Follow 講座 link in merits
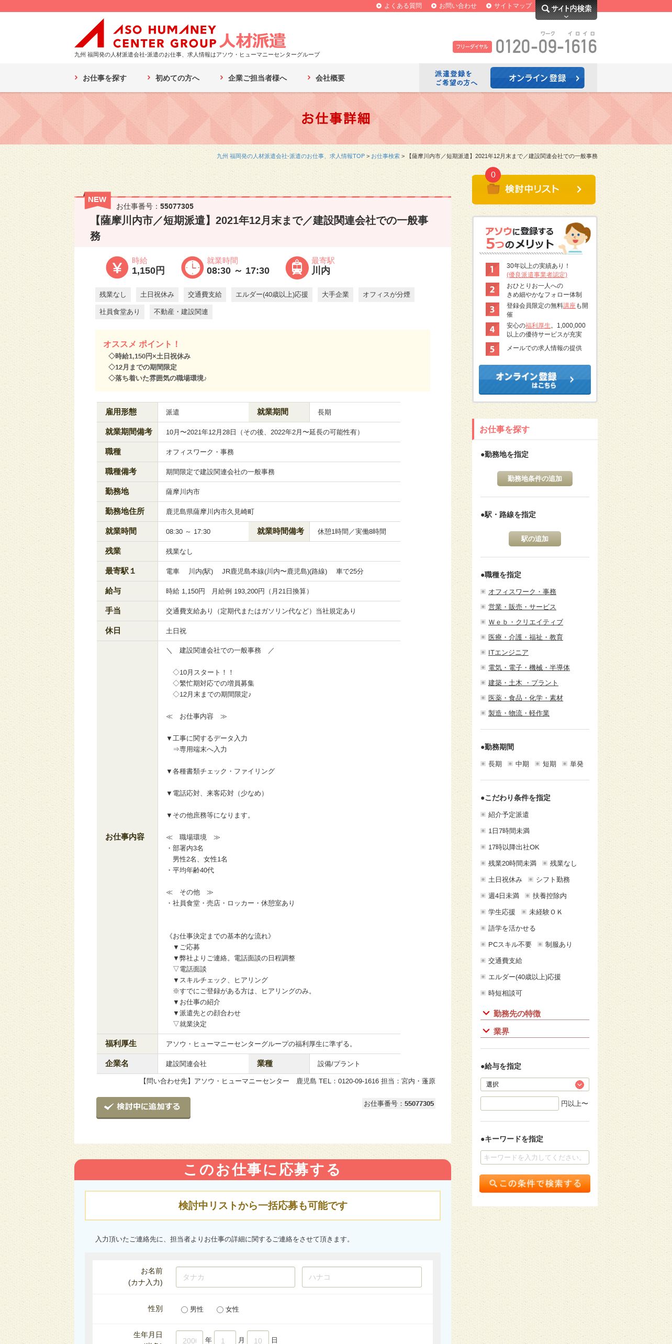Screen dimensions: 672x1344 pos(569,306)
